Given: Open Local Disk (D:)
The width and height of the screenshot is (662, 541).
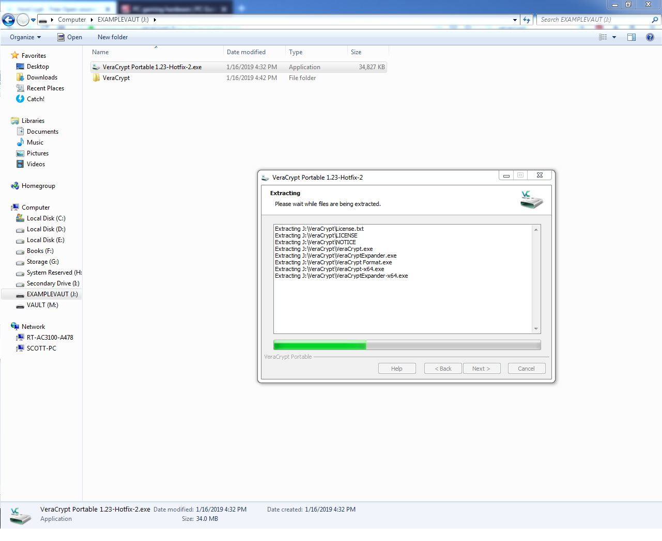Looking at the screenshot, I should [x=46, y=229].
